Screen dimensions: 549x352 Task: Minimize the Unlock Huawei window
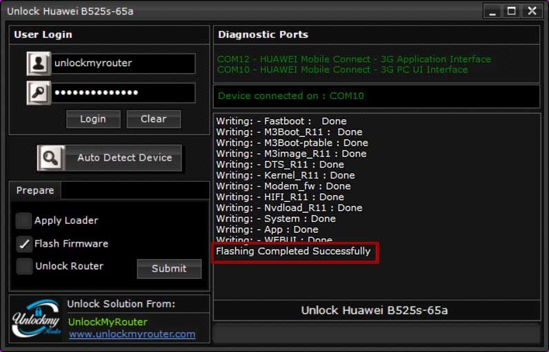[x=492, y=12]
